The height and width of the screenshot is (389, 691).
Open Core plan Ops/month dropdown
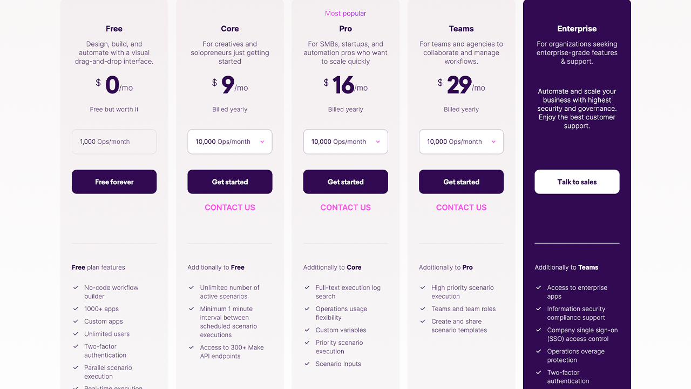coord(230,142)
